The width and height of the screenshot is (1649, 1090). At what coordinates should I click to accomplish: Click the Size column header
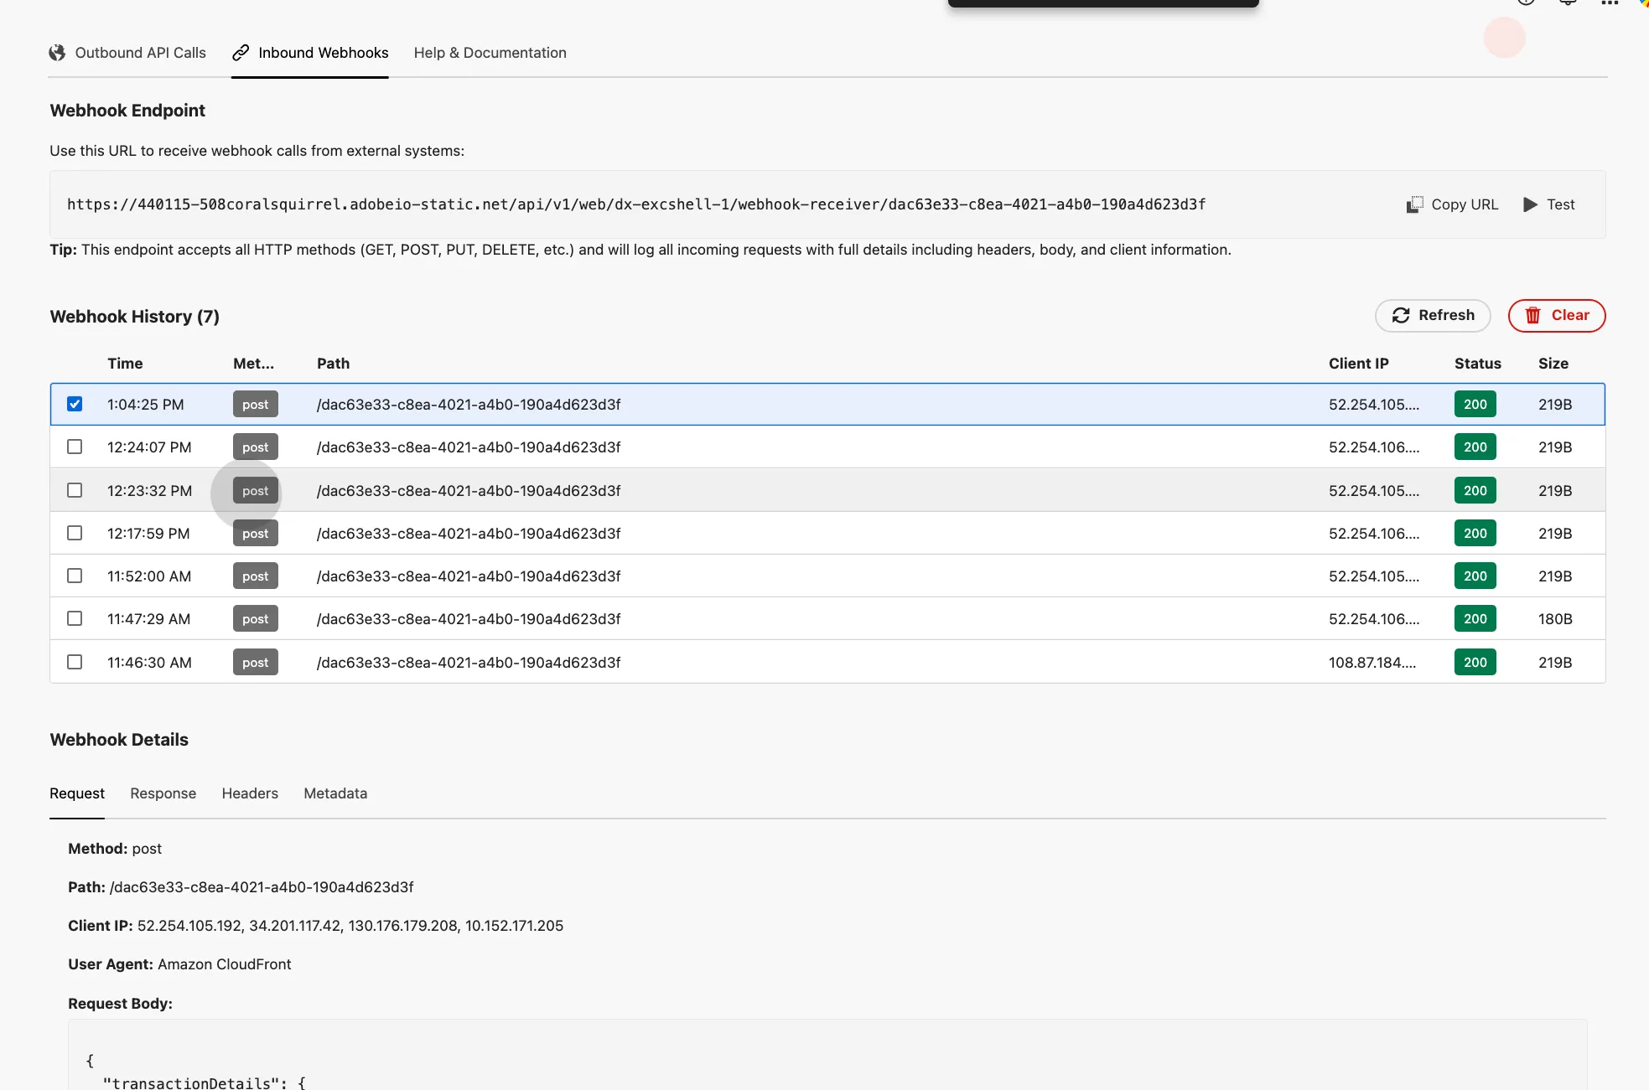pos(1553,364)
